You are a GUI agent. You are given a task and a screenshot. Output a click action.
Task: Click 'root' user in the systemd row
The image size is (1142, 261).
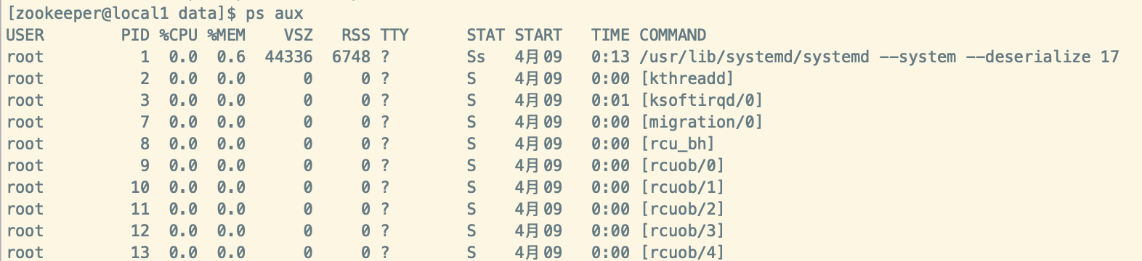coord(25,57)
